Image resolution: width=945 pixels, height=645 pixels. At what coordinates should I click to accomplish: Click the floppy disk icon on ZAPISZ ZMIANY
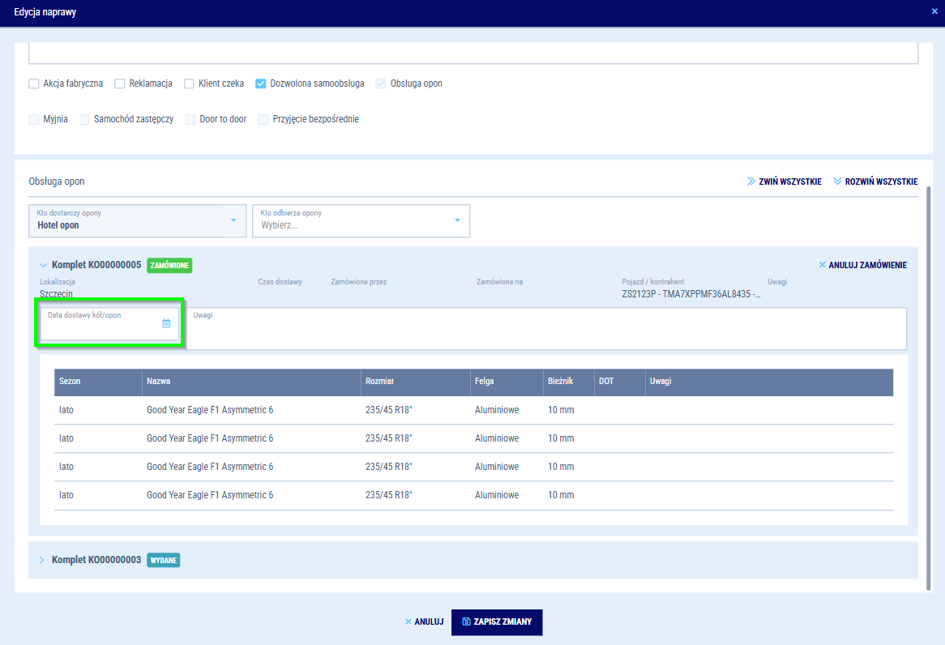(x=466, y=622)
